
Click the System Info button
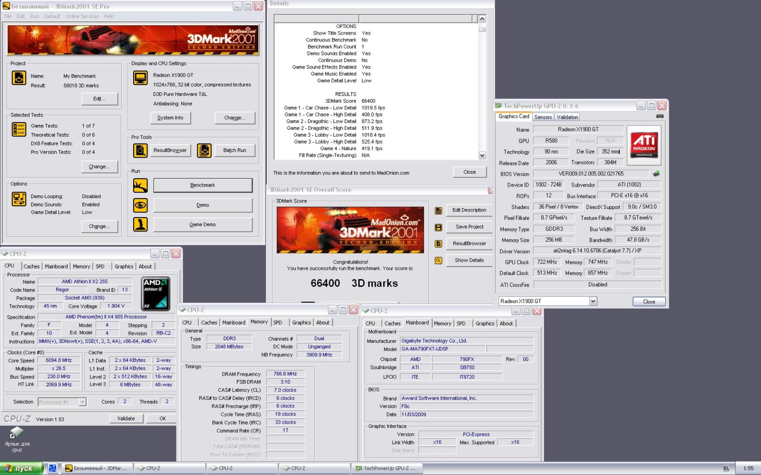point(170,118)
